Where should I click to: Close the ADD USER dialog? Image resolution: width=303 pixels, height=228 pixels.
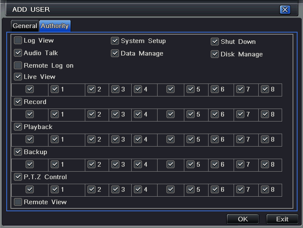point(285,10)
